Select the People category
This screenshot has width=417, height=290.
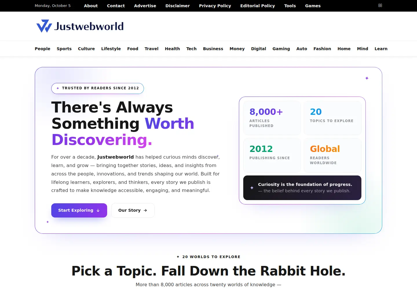click(43, 49)
